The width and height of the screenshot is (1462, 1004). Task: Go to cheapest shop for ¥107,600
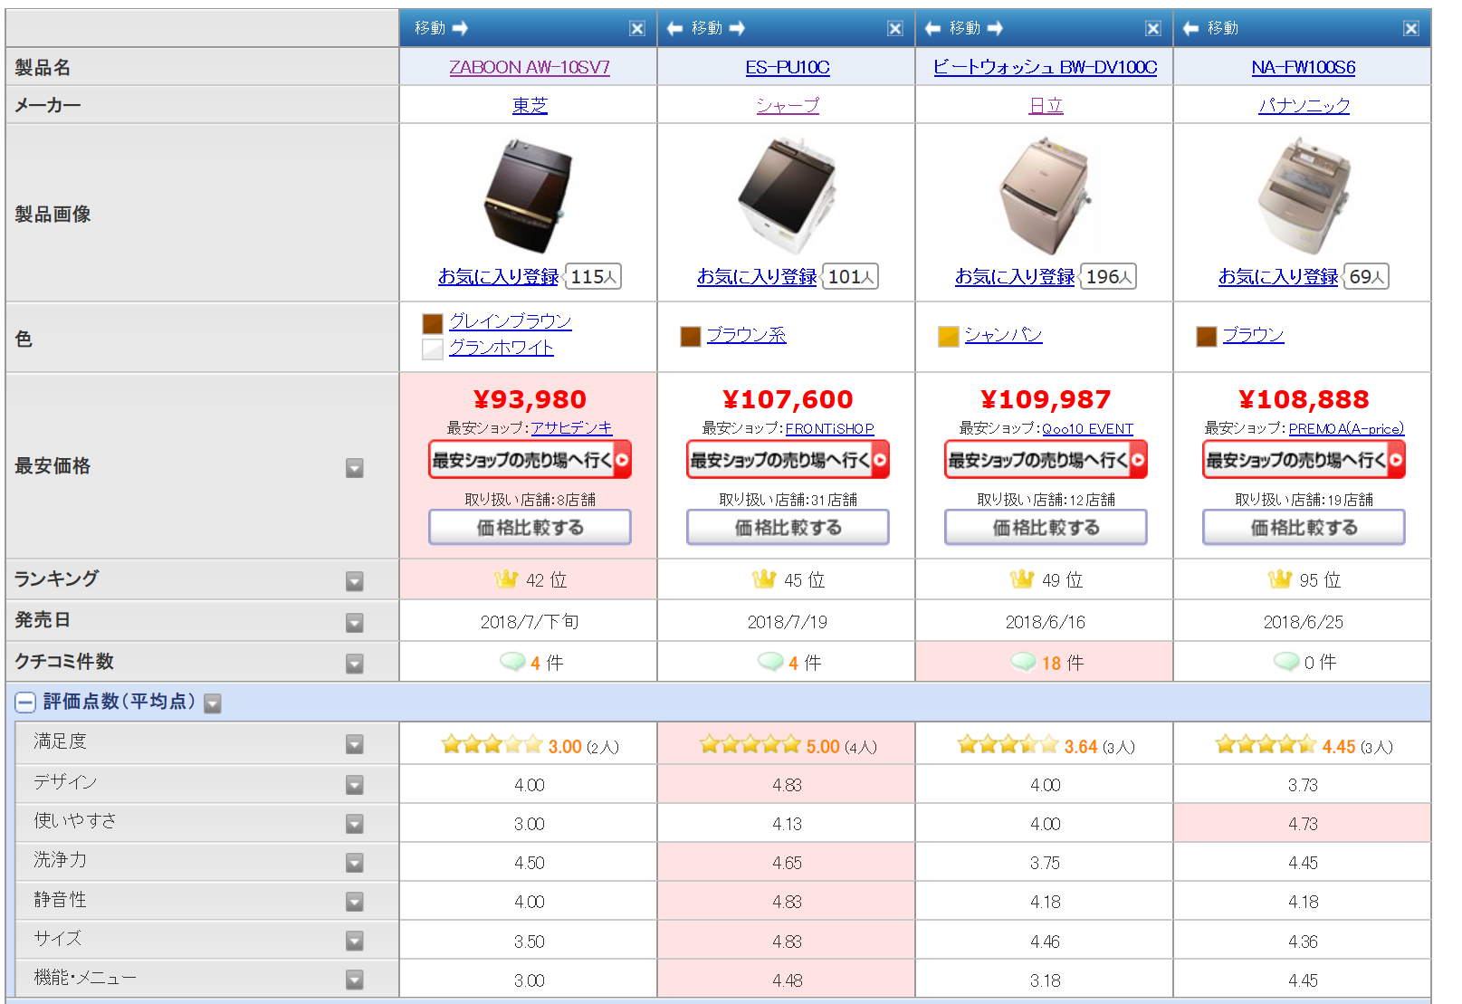tap(788, 460)
